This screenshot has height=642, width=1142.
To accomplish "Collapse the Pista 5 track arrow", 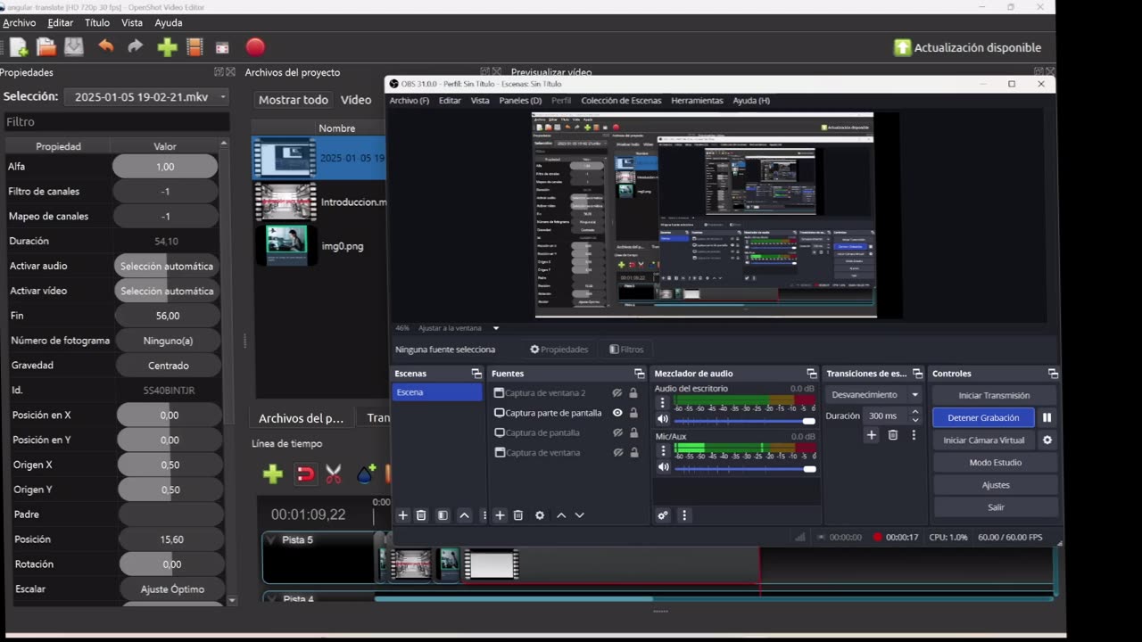I will pyautogui.click(x=271, y=540).
